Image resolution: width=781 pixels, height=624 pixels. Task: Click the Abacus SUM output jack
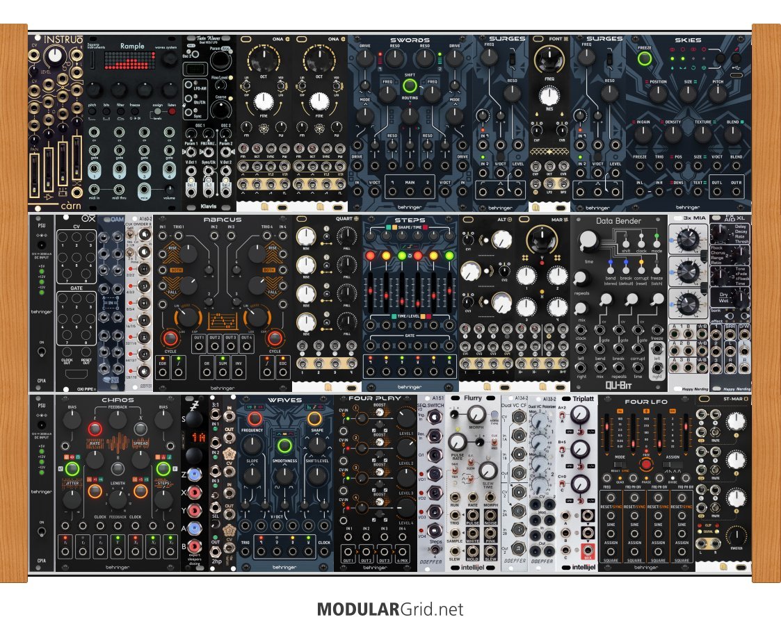point(223,374)
